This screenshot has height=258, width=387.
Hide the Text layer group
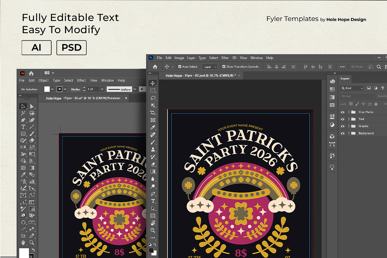click(342, 119)
